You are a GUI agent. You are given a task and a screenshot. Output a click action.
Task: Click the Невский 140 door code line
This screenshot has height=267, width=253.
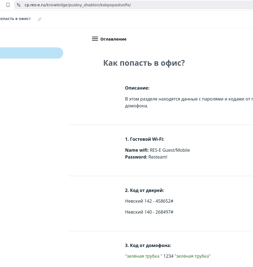(149, 212)
